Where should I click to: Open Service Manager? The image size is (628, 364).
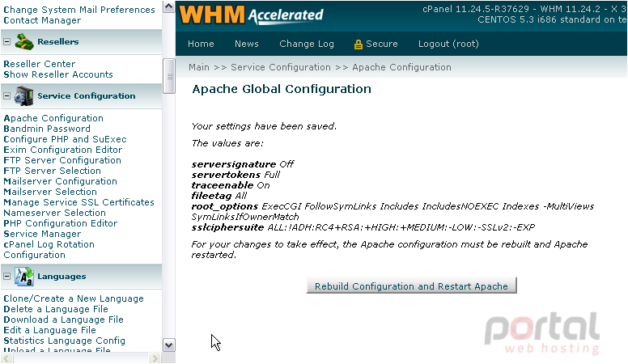42,234
